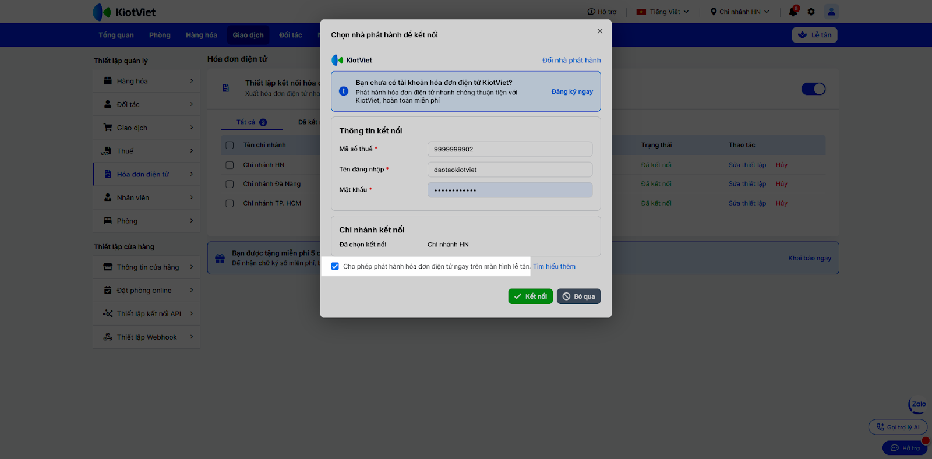Click the KiotViet logo in header

click(x=124, y=12)
